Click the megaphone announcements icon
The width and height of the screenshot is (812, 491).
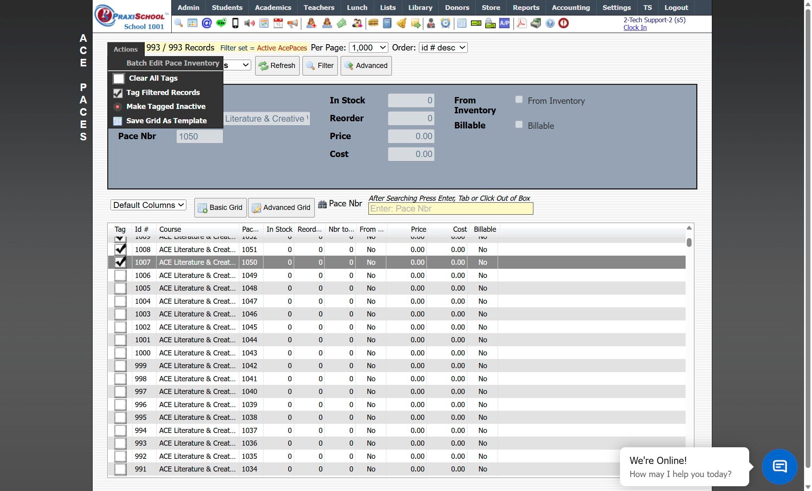pyautogui.click(x=293, y=23)
